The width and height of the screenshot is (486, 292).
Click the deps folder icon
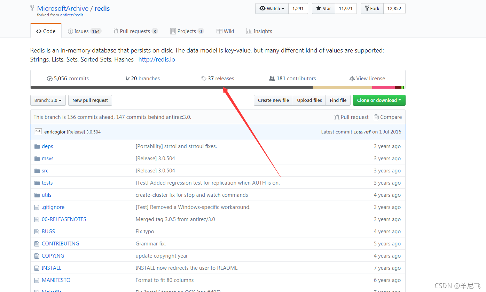(37, 146)
